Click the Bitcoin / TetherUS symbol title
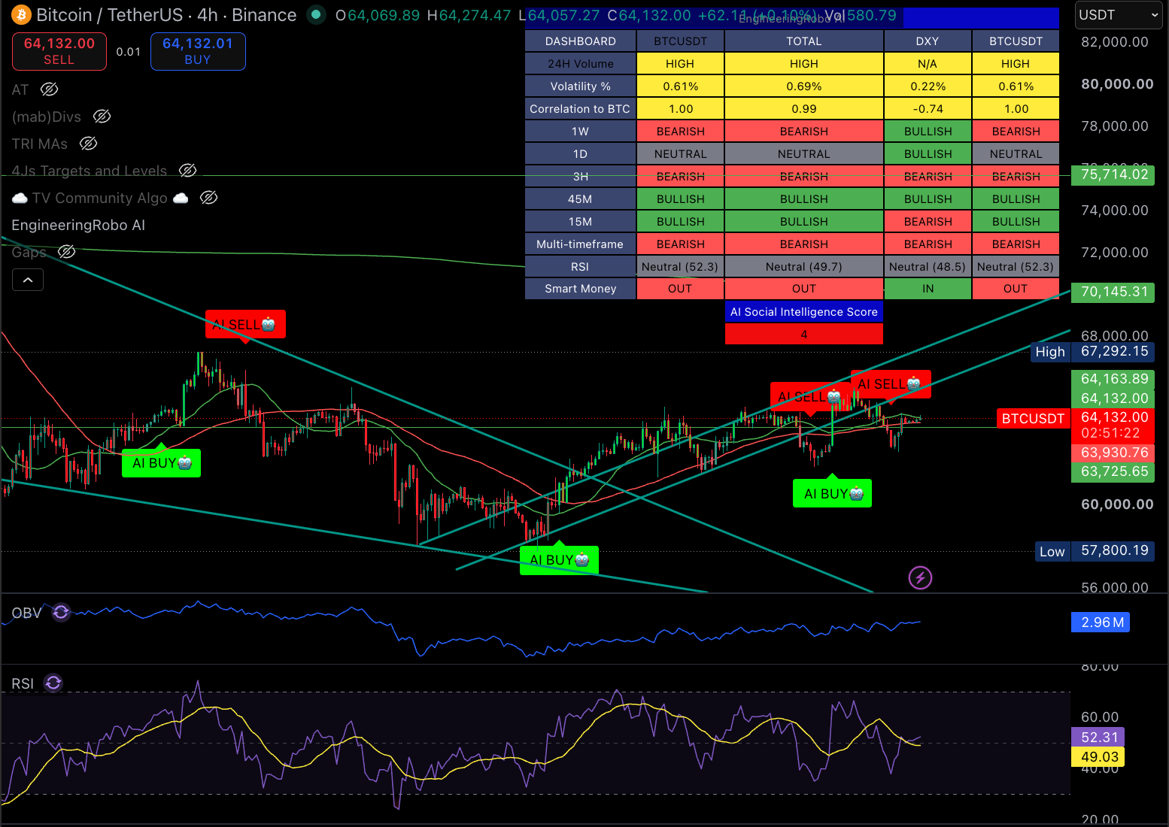 (x=110, y=15)
